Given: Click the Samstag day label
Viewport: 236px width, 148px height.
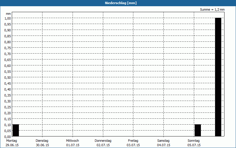Looking at the screenshot, I should click(163, 141).
